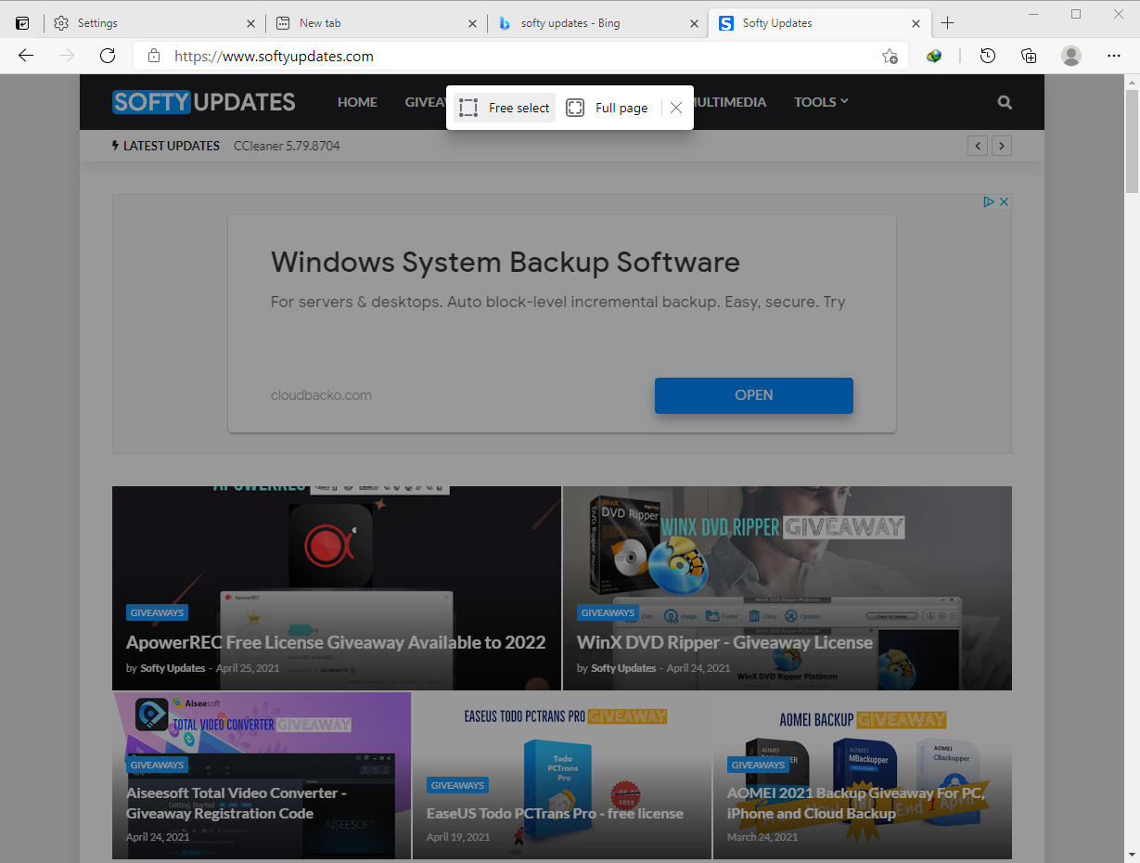
Task: Select the Free select capture option
Action: point(505,108)
